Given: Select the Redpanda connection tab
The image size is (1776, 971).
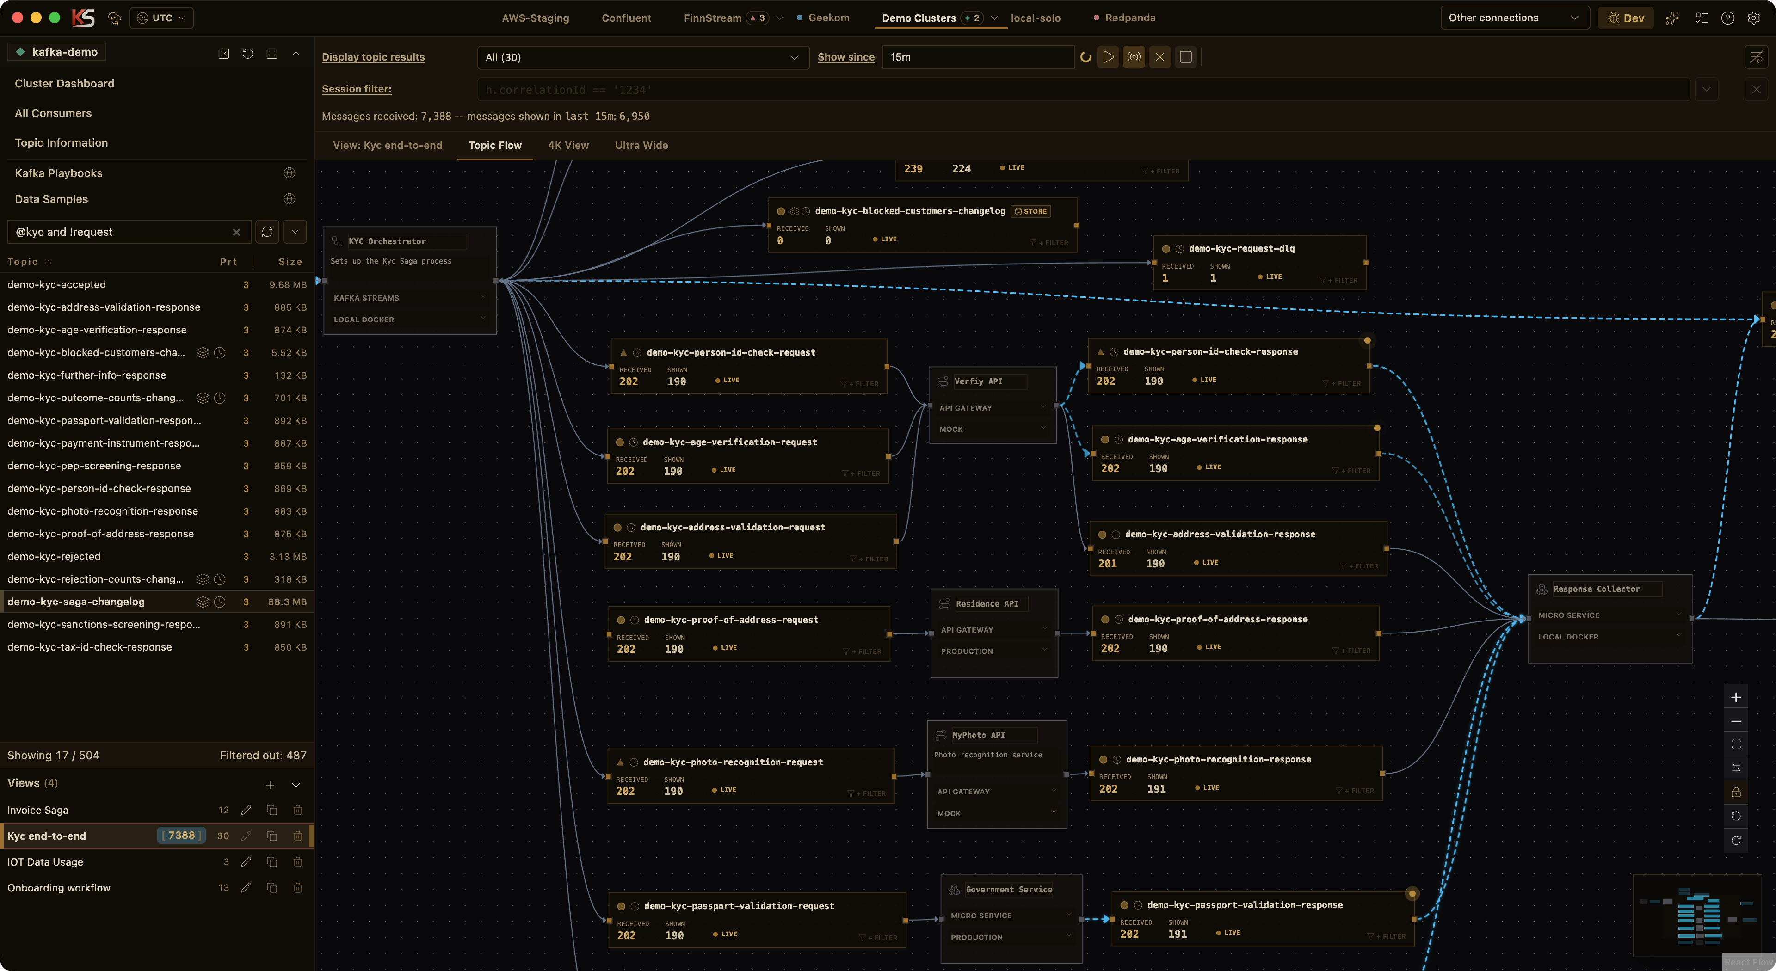Looking at the screenshot, I should [1124, 18].
